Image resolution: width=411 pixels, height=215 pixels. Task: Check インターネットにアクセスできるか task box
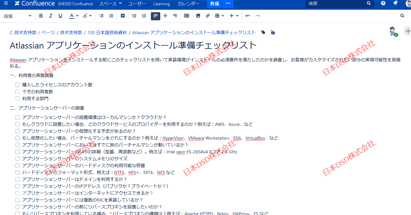(x=18, y=193)
